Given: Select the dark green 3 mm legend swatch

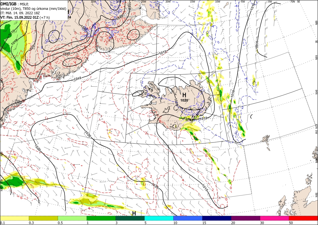Looking at the screenshot, I should [130, 218].
